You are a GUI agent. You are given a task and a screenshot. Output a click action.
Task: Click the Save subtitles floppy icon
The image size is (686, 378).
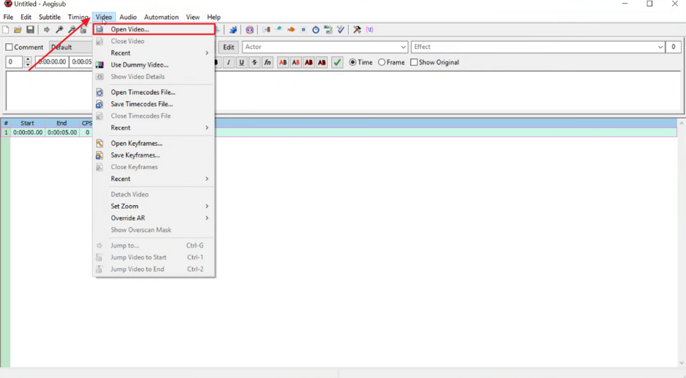coord(30,30)
